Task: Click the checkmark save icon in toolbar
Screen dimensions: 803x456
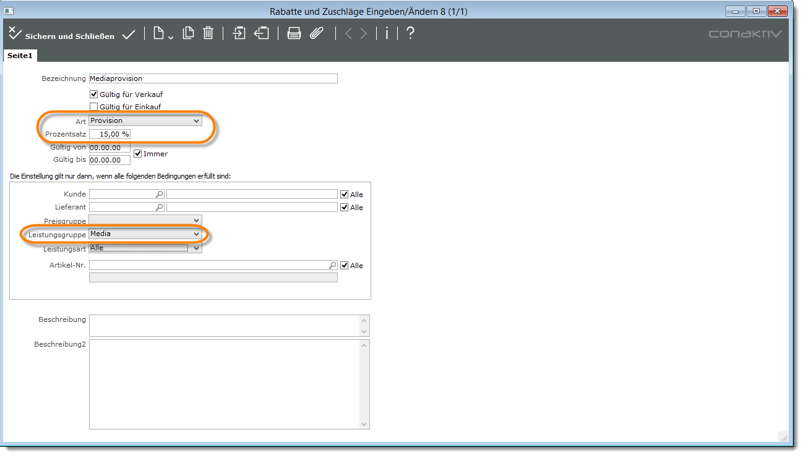Action: coord(129,35)
